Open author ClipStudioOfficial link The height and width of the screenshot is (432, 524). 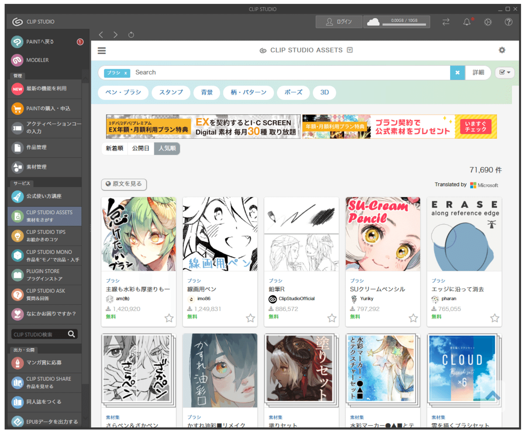[296, 299]
